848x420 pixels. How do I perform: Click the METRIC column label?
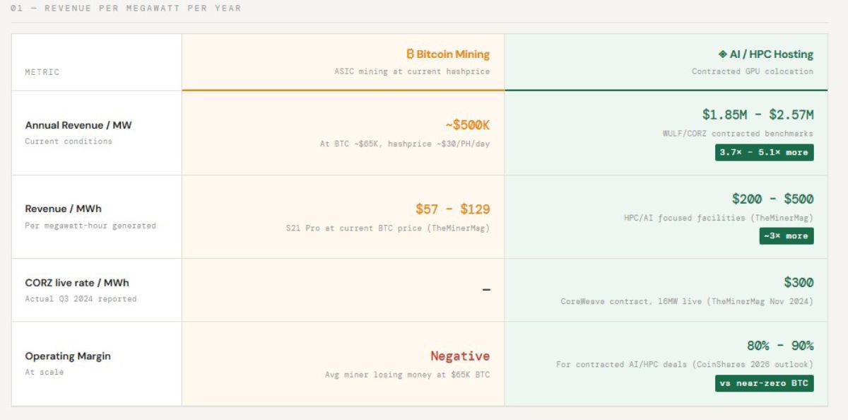(42, 72)
